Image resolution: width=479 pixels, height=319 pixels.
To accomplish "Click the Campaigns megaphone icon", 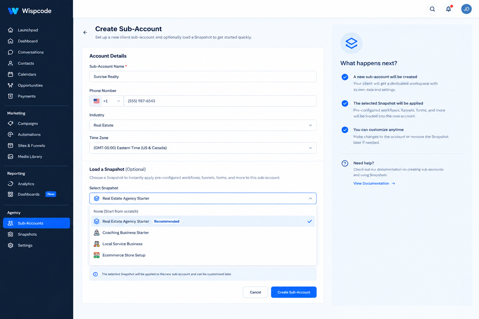I will click(11, 123).
